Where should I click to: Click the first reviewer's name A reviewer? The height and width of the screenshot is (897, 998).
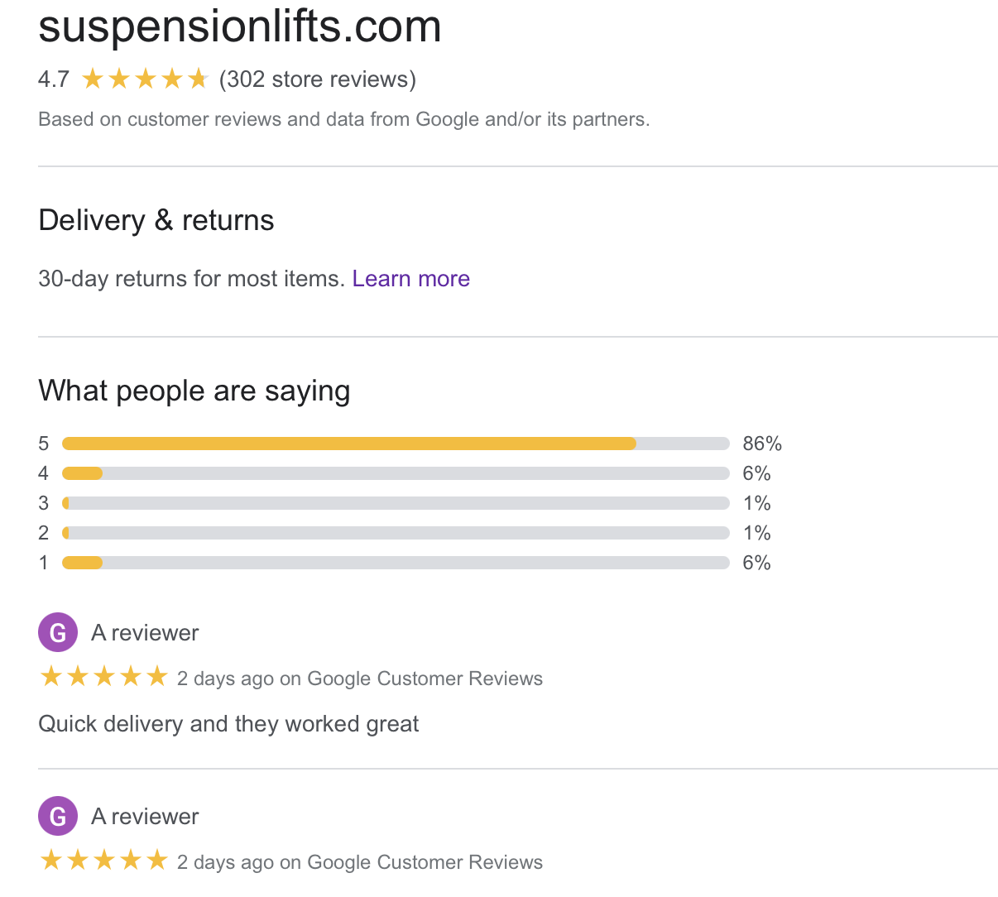[144, 631]
